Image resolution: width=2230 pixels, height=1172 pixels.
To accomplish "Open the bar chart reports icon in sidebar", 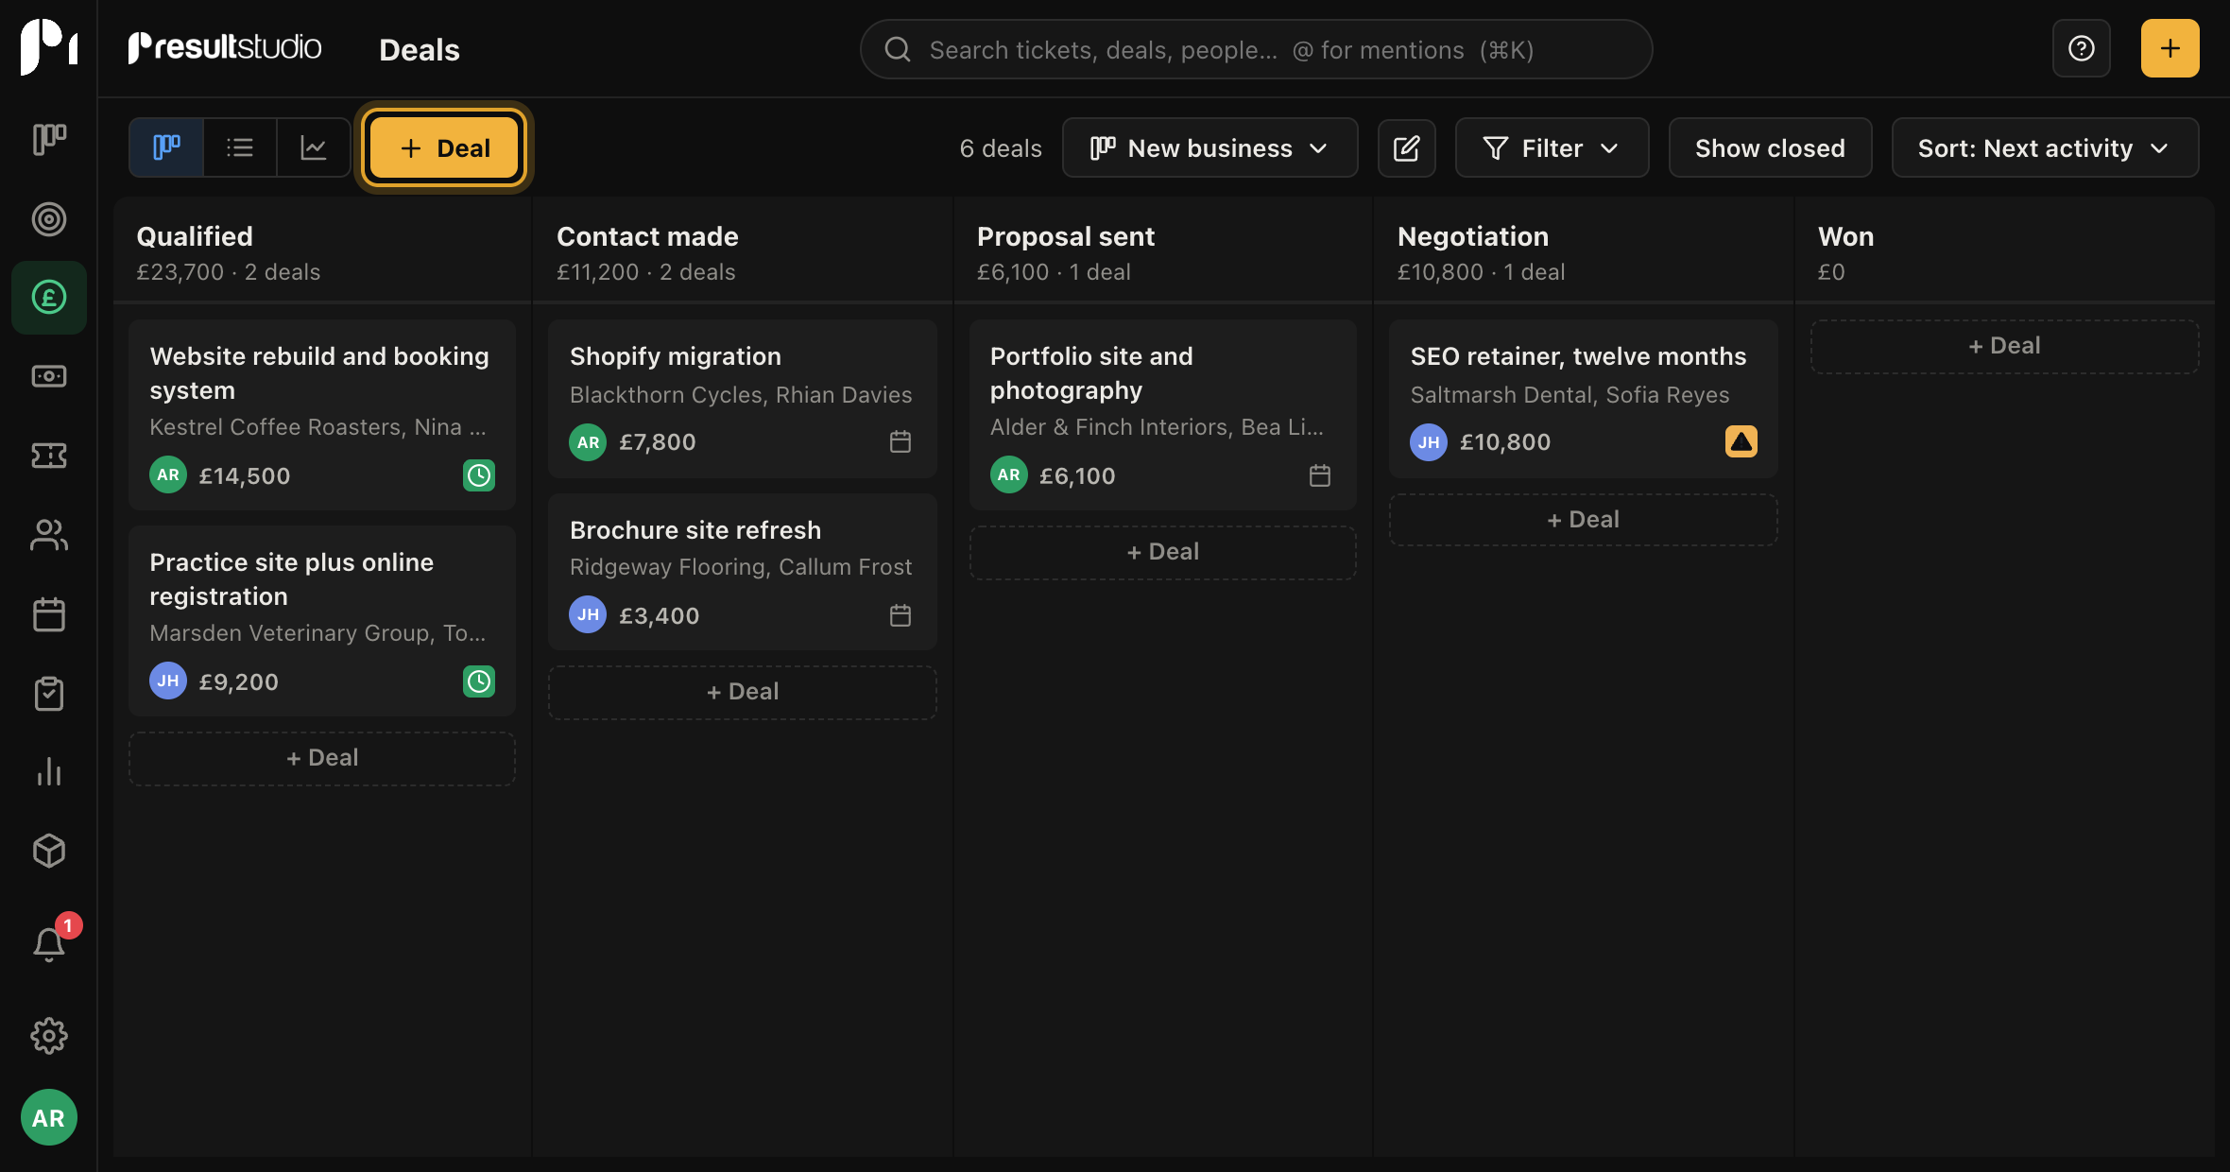I will (x=49, y=772).
